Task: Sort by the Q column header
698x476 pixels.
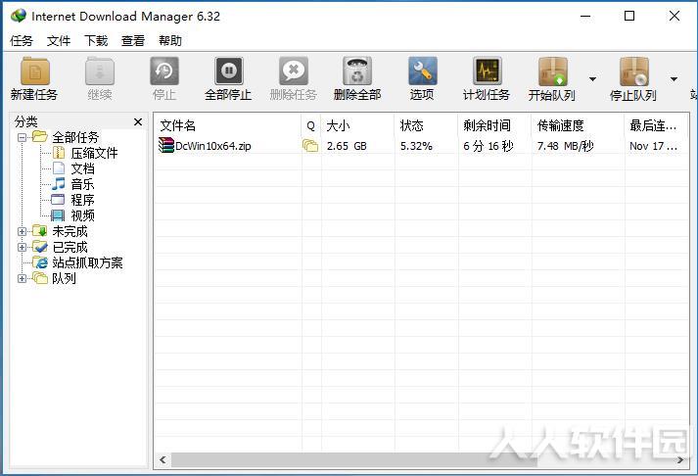Action: click(311, 125)
